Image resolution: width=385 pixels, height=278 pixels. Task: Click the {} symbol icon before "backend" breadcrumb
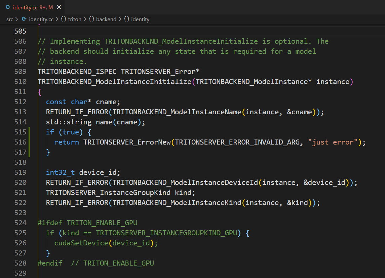92,19
